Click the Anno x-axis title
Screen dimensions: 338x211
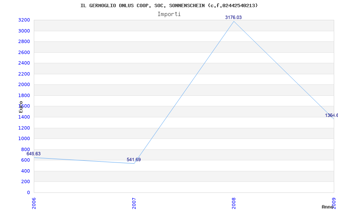pos(327,207)
